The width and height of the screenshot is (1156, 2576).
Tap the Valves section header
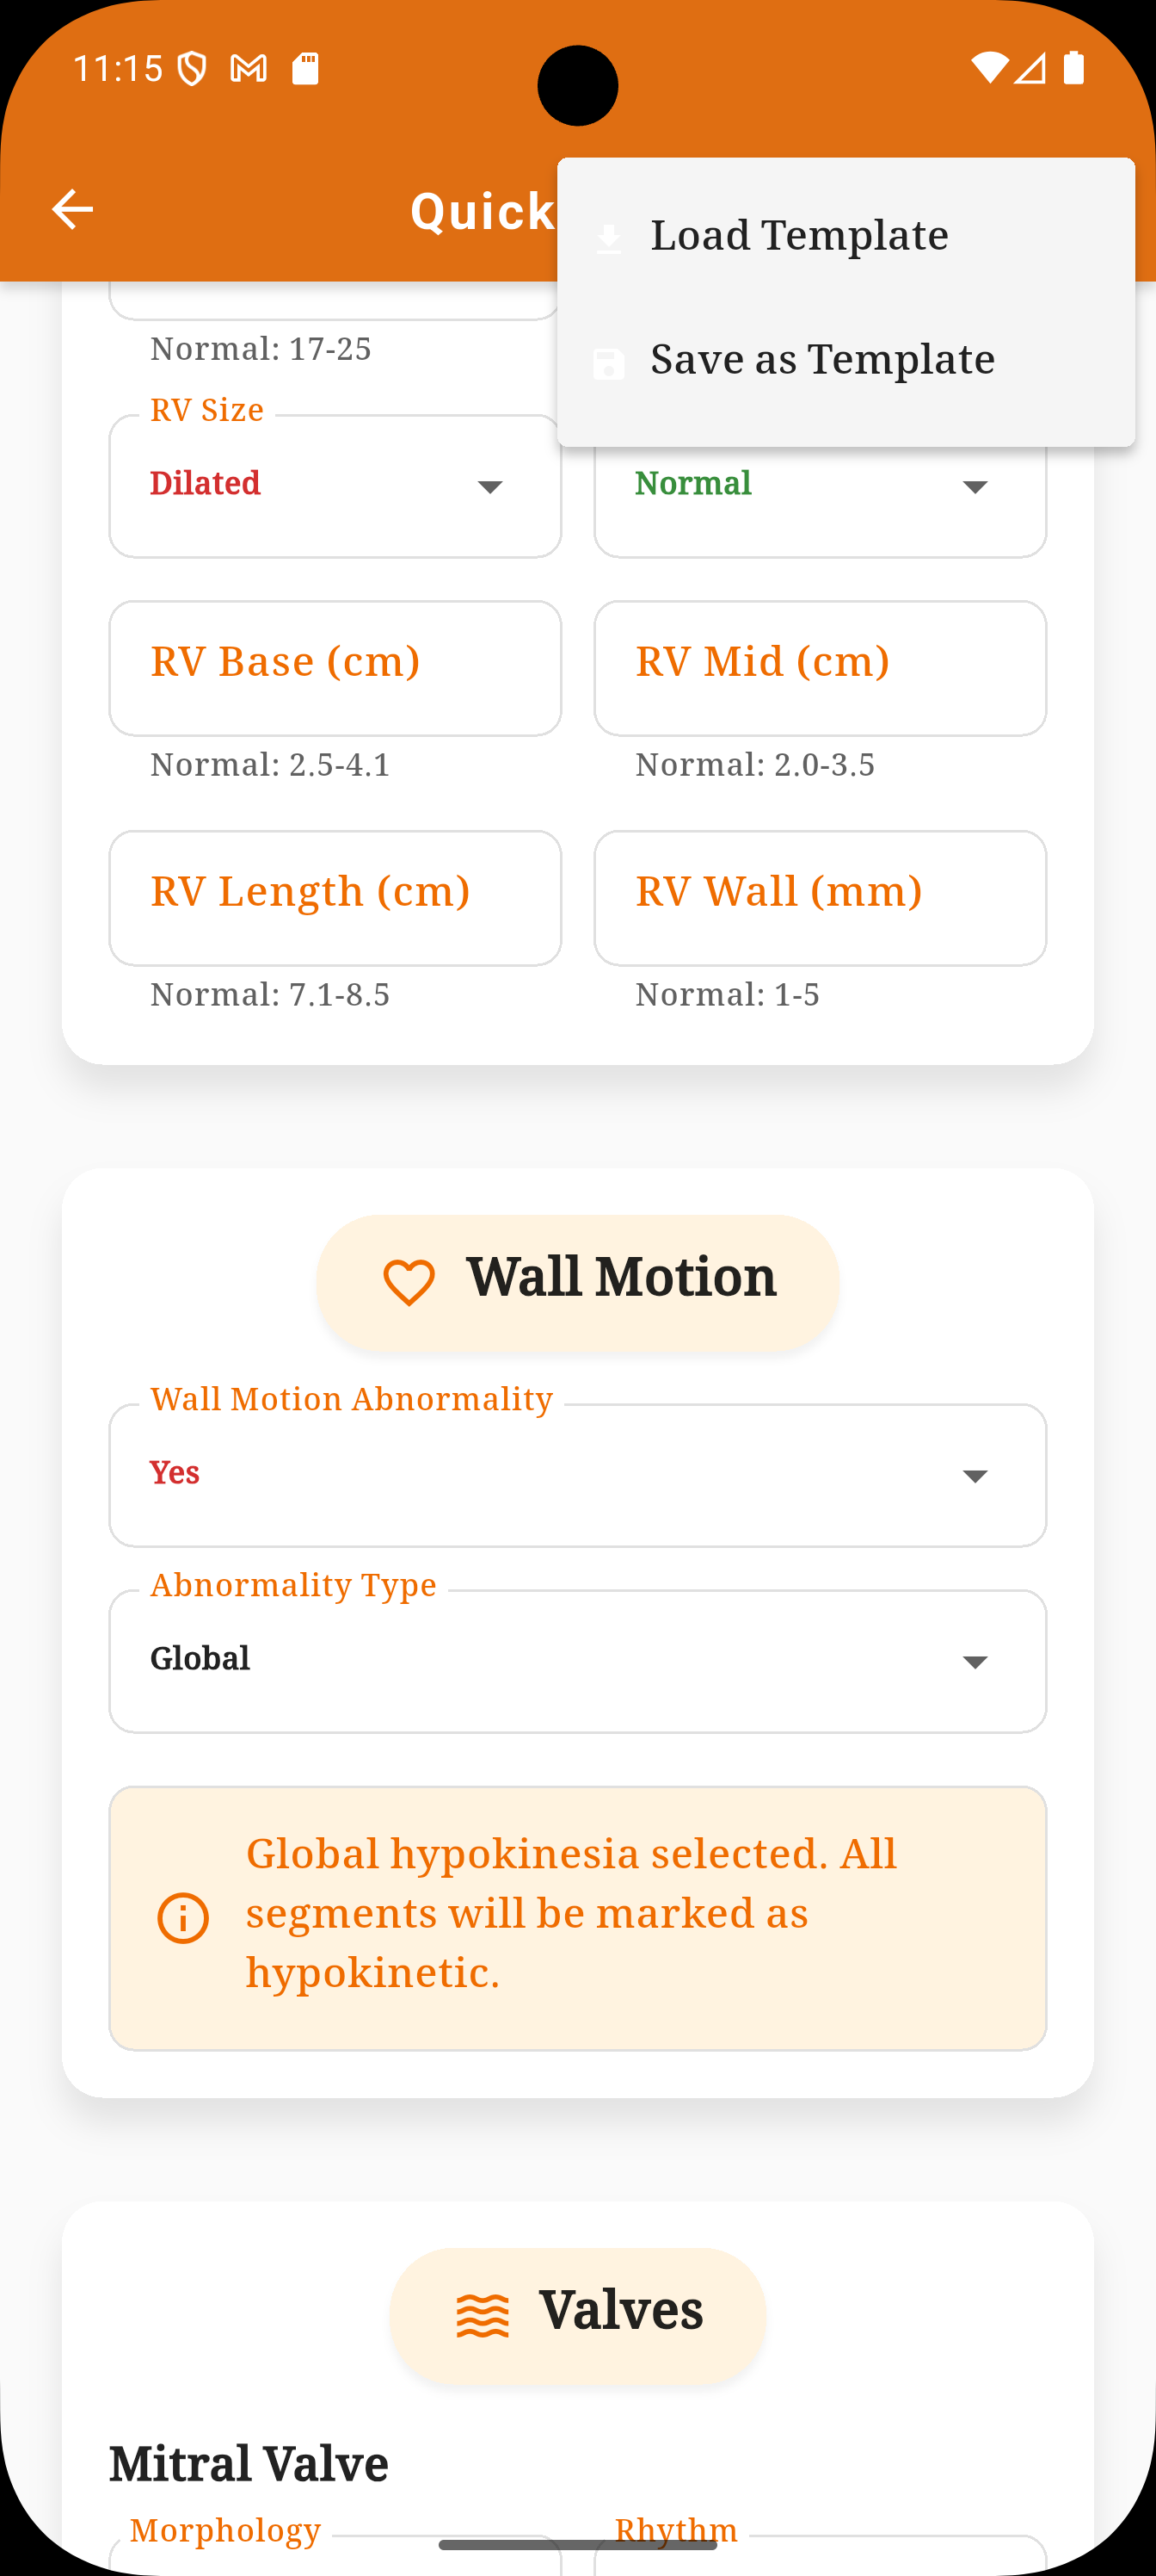point(577,2315)
